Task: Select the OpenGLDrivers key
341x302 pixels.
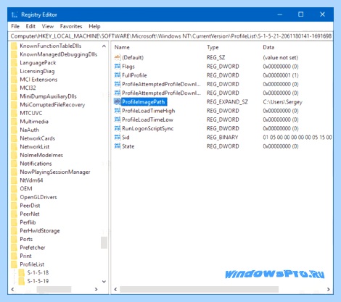Action: tap(38, 197)
